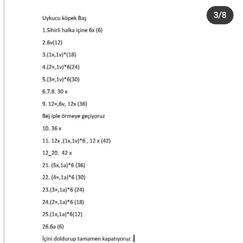Screen dimensions: 243x243
Task: Click line '25.(1x,1a)*6(12)'
Action: click(62, 214)
